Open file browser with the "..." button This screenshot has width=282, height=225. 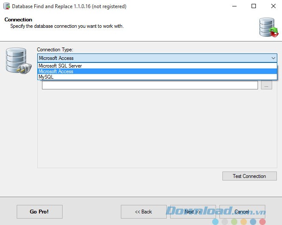click(x=266, y=86)
